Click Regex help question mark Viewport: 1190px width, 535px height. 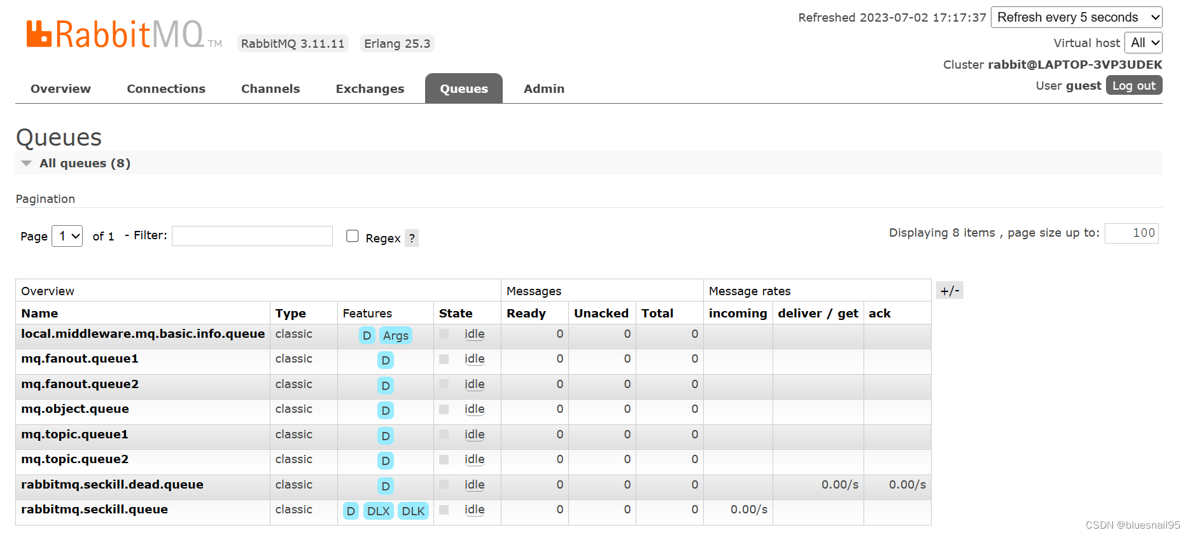[x=412, y=238]
